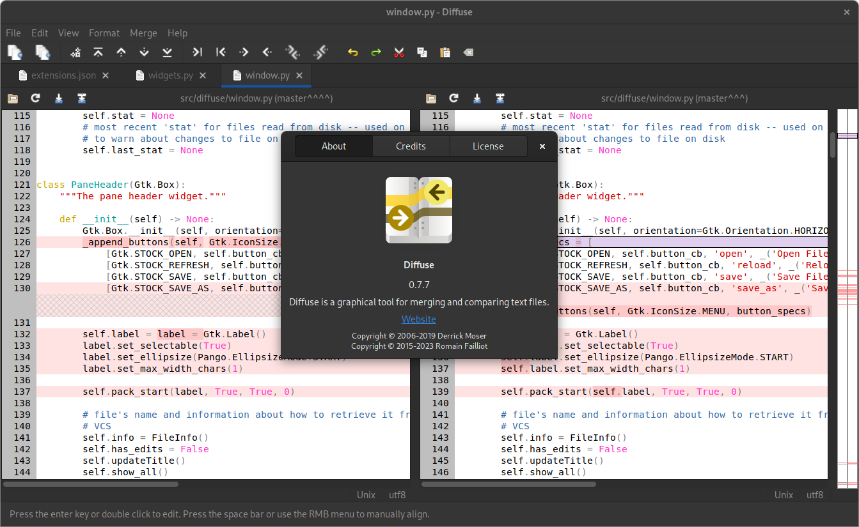This screenshot has width=859, height=527.
Task: Reload the file in the left pane
Action: [x=36, y=98]
